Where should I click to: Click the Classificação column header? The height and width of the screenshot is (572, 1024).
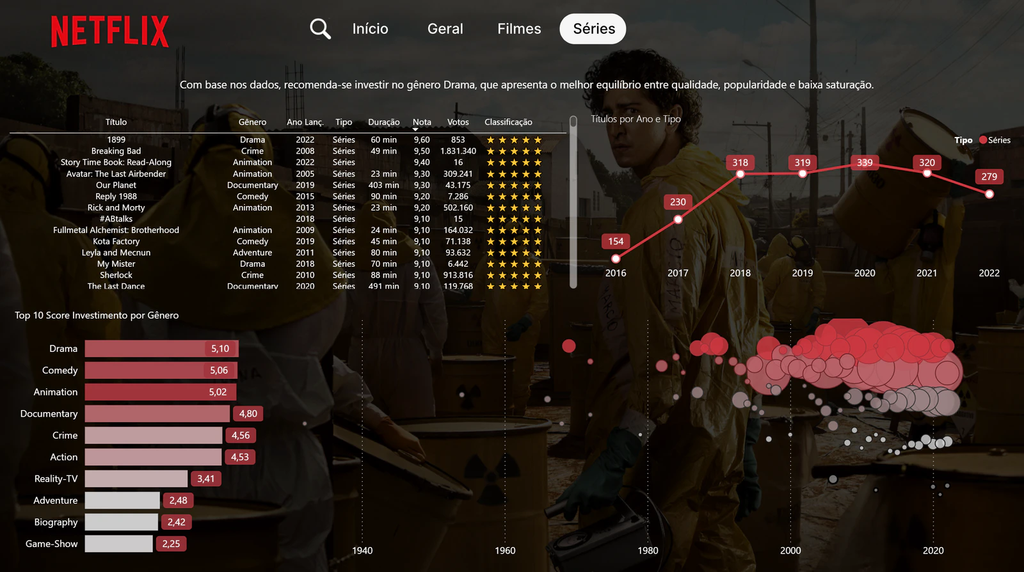[508, 122]
